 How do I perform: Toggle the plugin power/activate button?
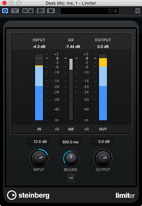(5, 11)
